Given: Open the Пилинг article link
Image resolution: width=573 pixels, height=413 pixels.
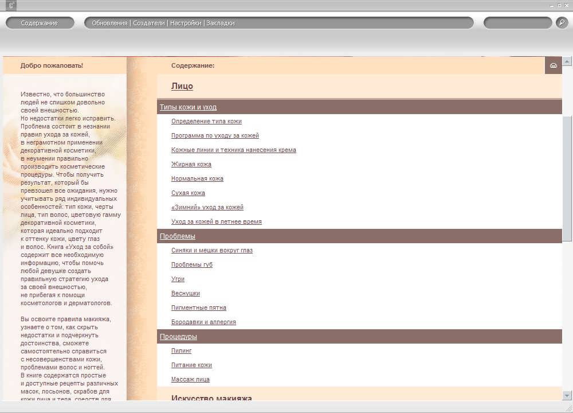Looking at the screenshot, I should pos(181,351).
